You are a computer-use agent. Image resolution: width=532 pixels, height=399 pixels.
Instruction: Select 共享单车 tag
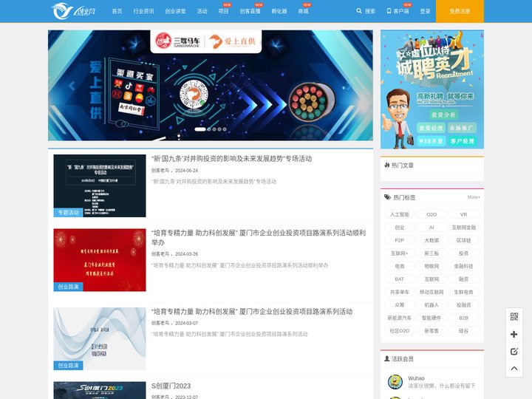399,292
